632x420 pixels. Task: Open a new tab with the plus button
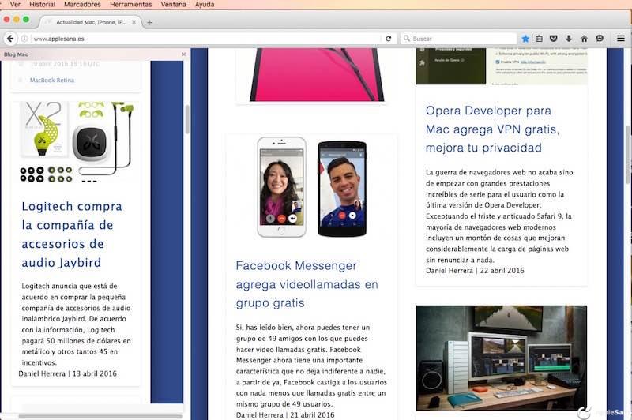pyautogui.click(x=149, y=23)
